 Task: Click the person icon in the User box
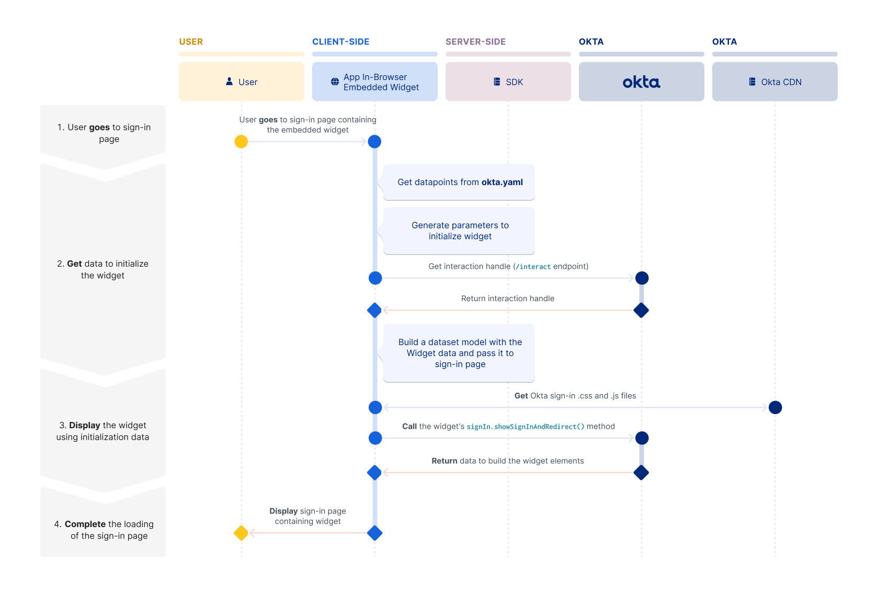coord(229,82)
